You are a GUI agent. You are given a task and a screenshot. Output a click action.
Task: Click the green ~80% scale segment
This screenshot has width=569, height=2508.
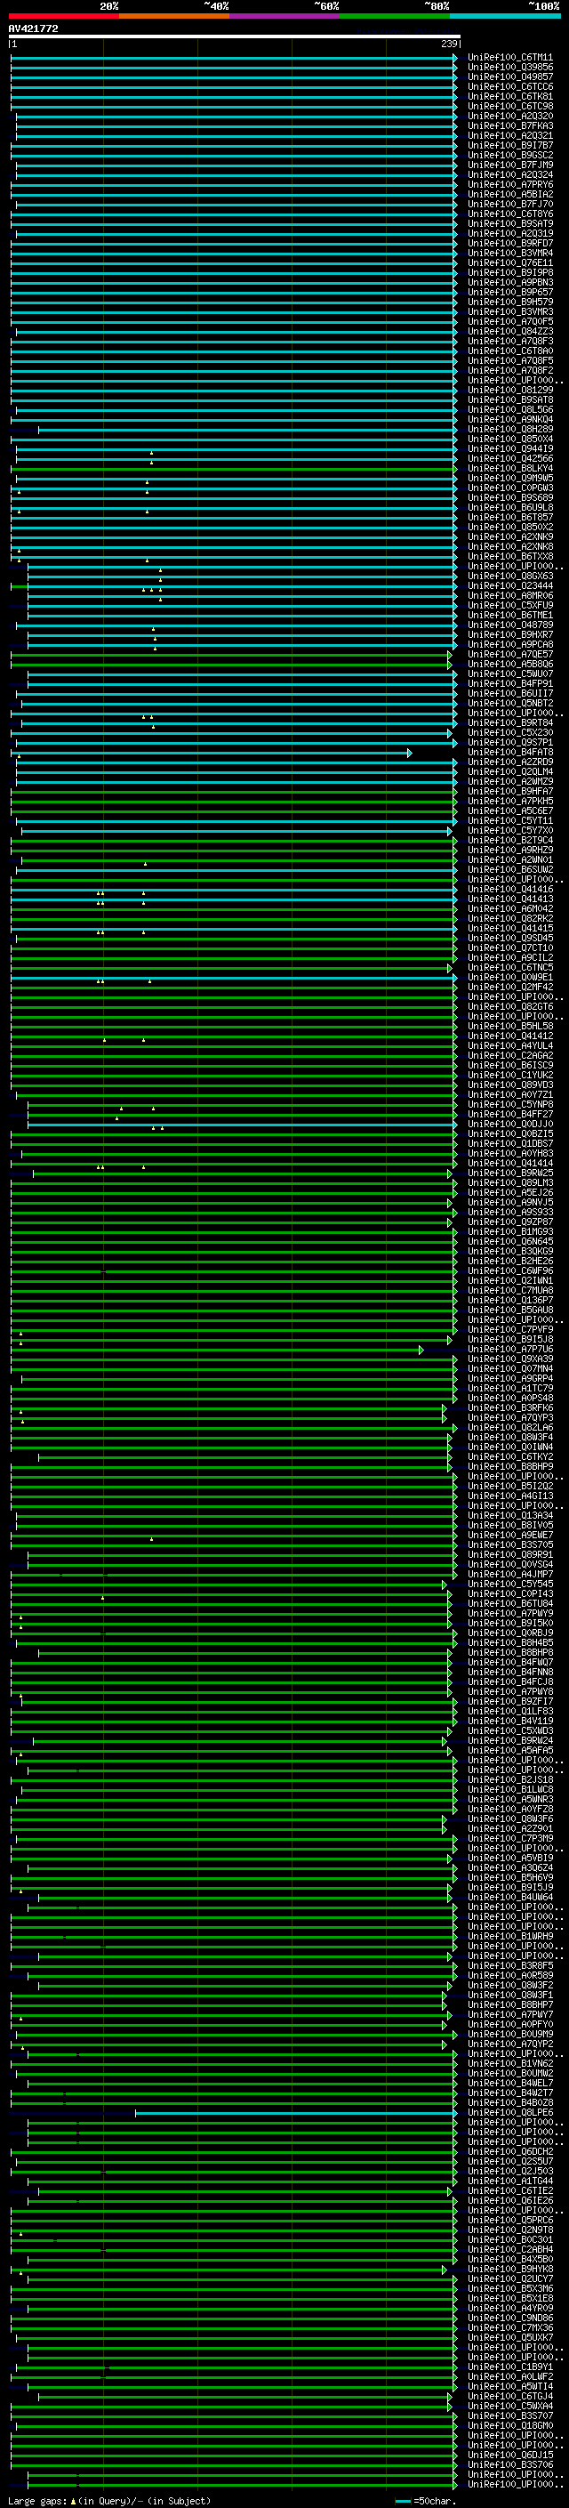[395, 16]
